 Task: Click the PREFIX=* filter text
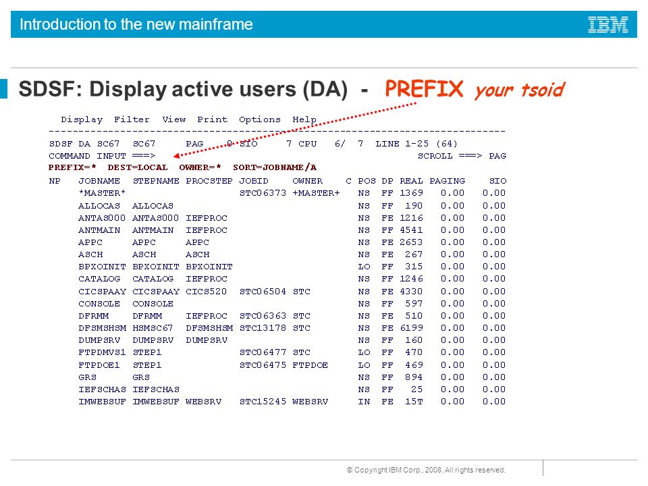[72, 168]
